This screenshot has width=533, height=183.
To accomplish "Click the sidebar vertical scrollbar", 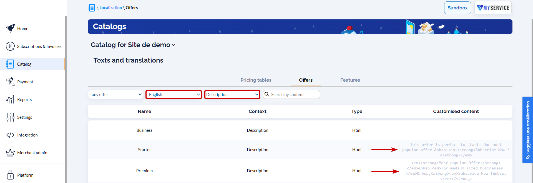I will tap(66, 100).
